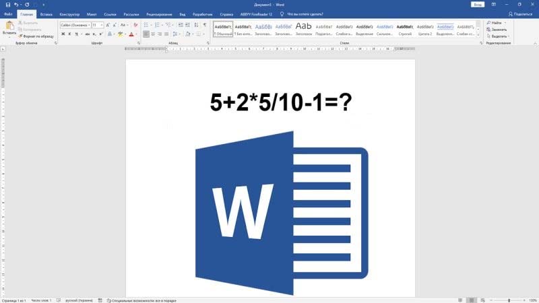Click the Save icon in quick access toolbar
This screenshot has width=539, height=303.
pyautogui.click(x=8, y=5)
